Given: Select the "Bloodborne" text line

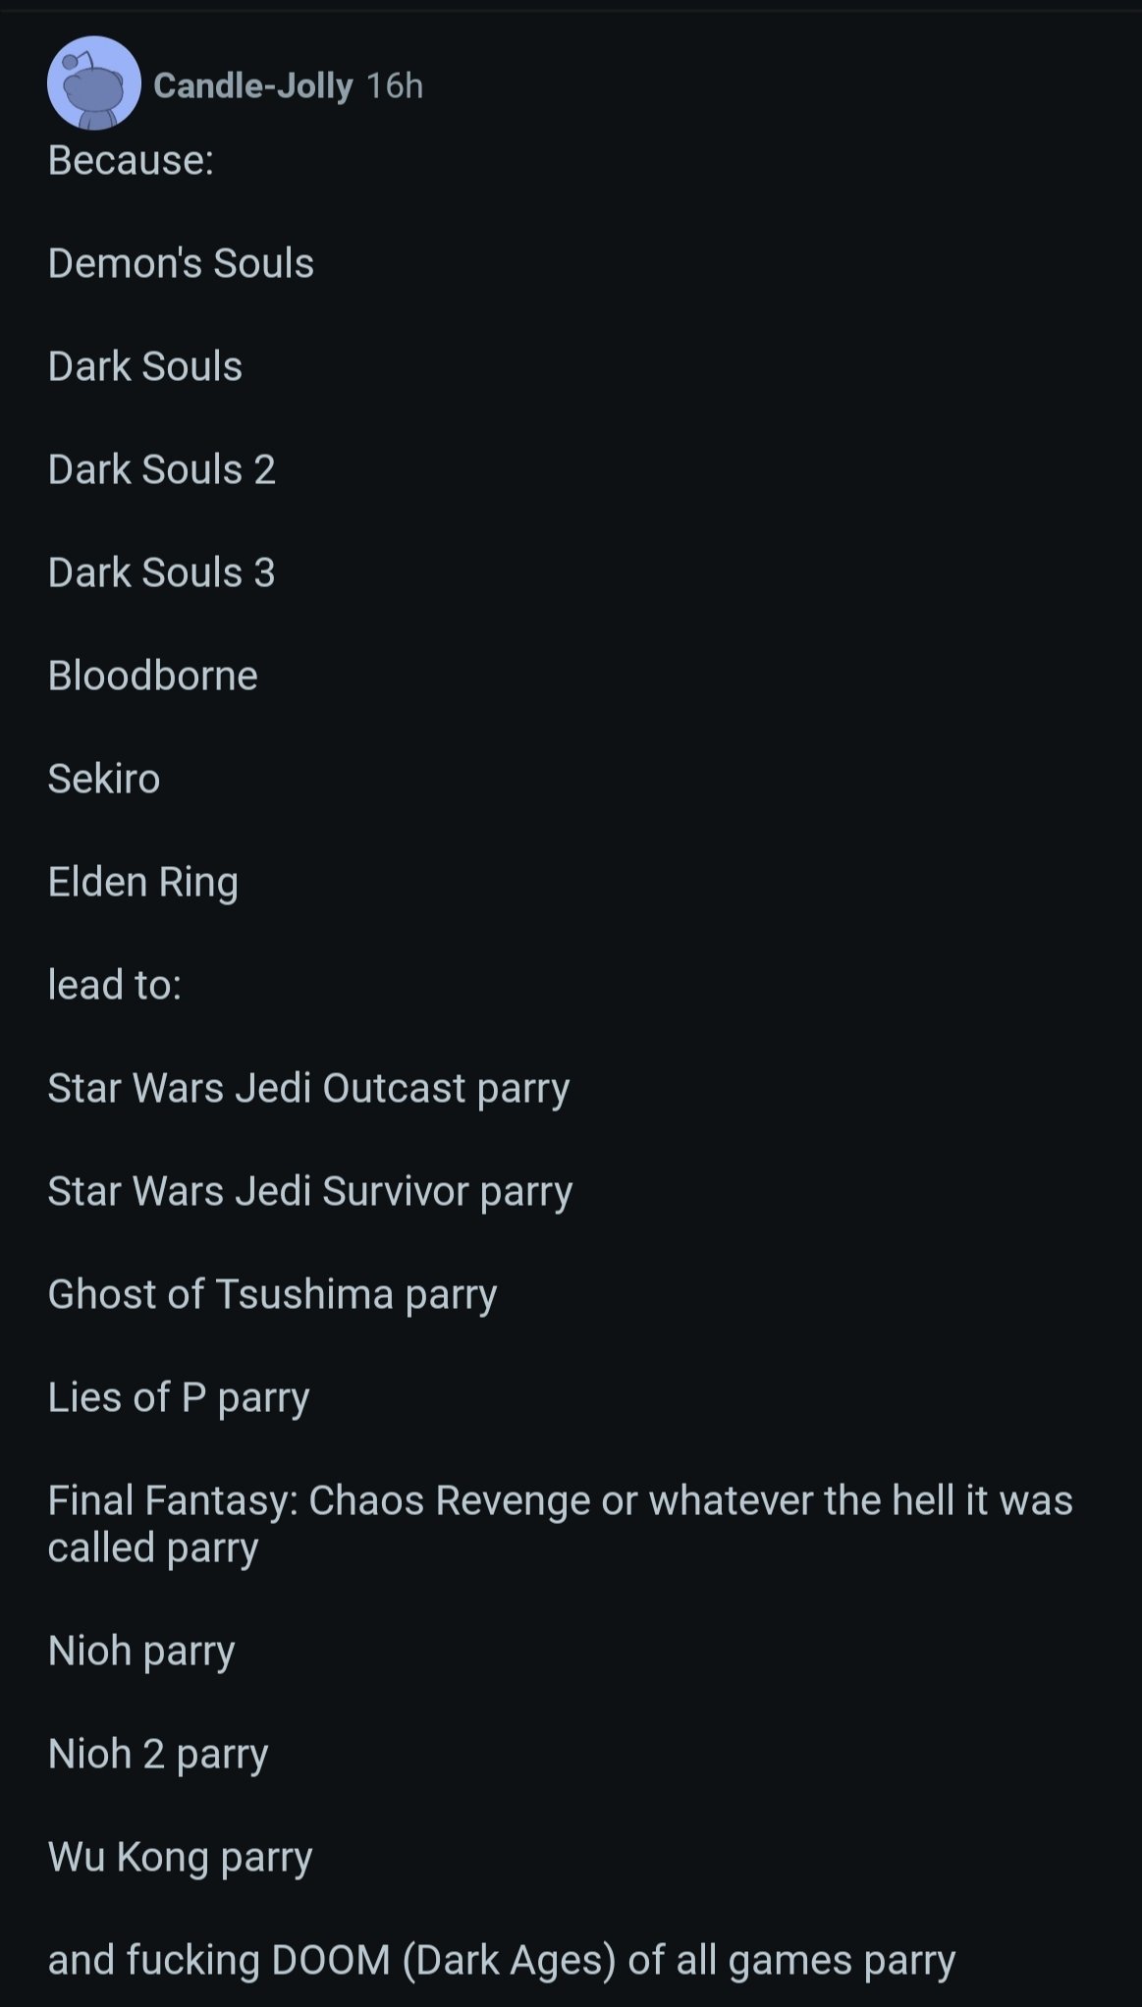Looking at the screenshot, I should [x=152, y=676].
